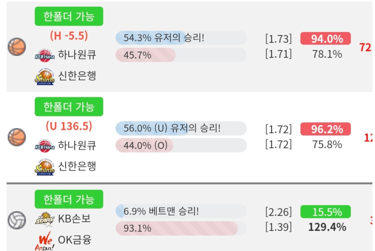Click the red 94.0% return badge
The height and width of the screenshot is (251, 375).
click(325, 38)
